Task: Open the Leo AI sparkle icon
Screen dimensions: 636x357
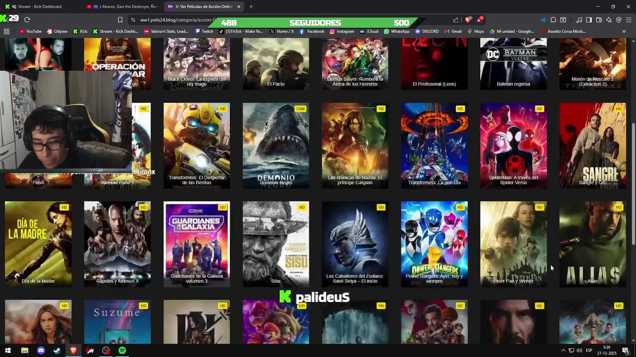Action: pyautogui.click(x=609, y=20)
